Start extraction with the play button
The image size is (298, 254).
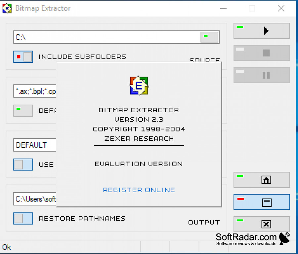[262, 31]
